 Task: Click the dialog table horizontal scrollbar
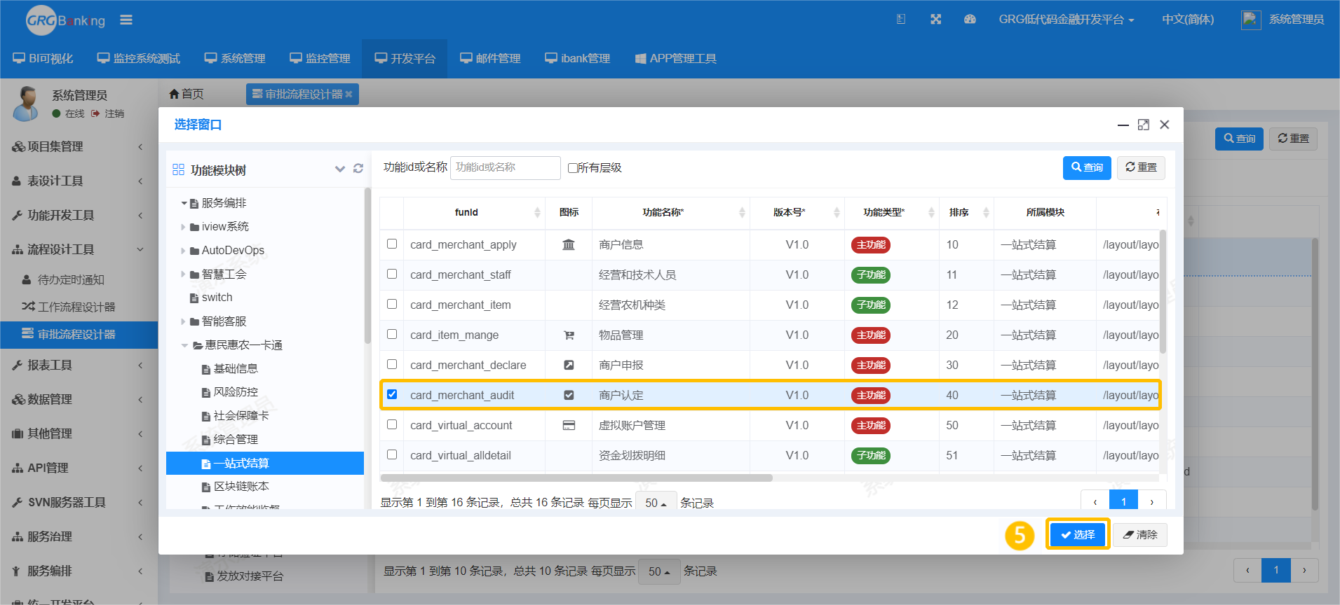click(x=576, y=478)
